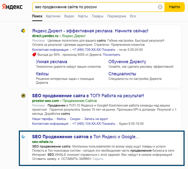Screen dimensions: 188x169
Task: Open the Кейсы quick link under prostor-seo
Action: pyautogui.click(x=61, y=119)
